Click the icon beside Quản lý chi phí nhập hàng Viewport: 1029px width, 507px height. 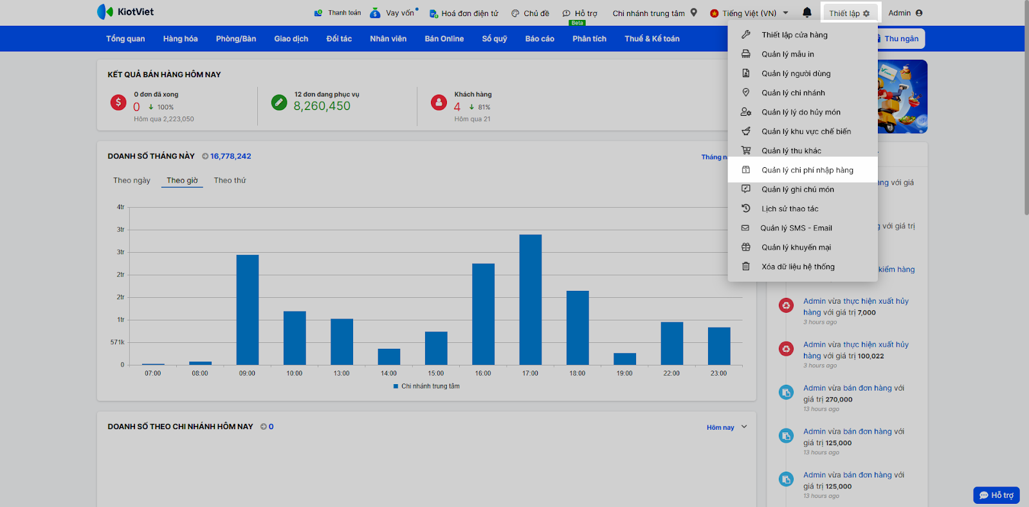tap(746, 170)
